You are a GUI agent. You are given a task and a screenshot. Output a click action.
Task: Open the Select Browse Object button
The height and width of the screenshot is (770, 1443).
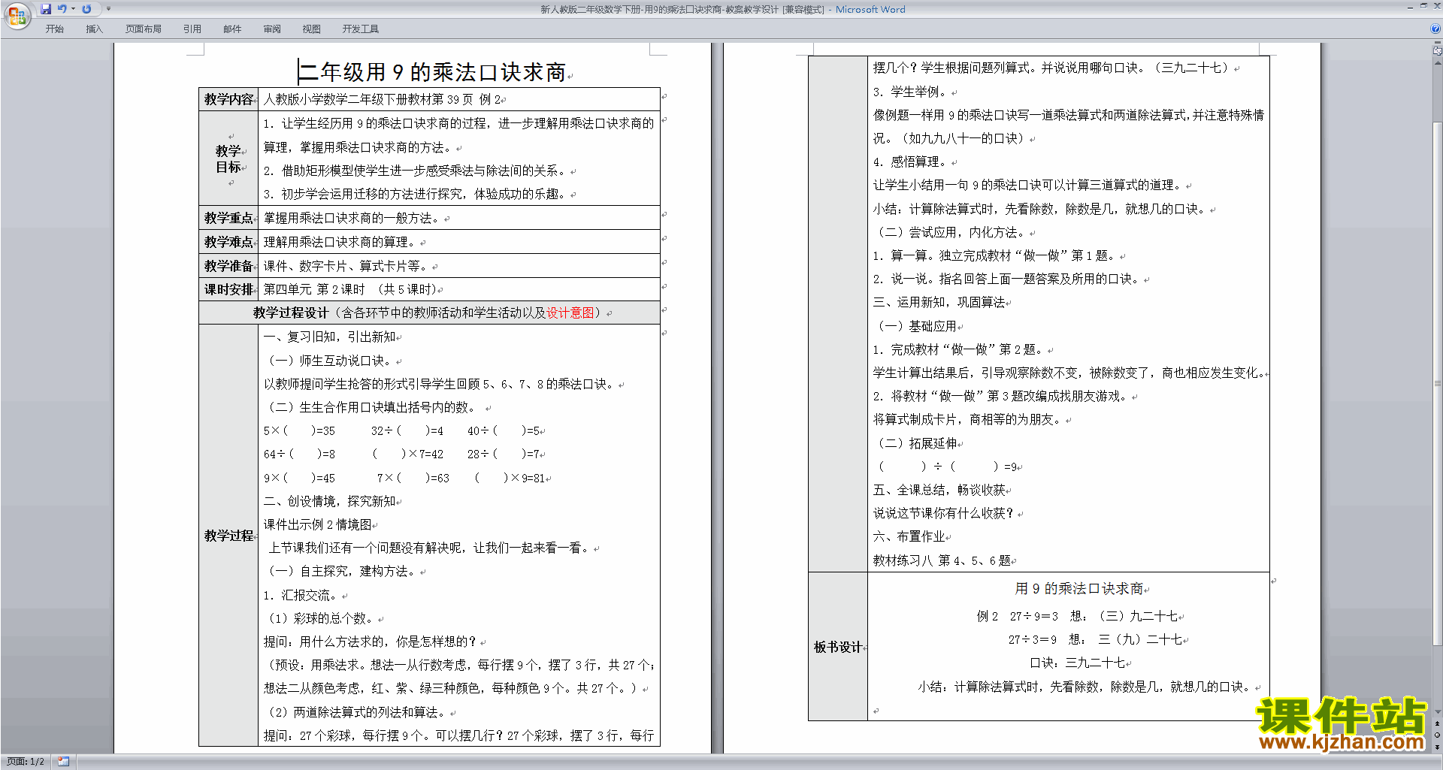1438,735
